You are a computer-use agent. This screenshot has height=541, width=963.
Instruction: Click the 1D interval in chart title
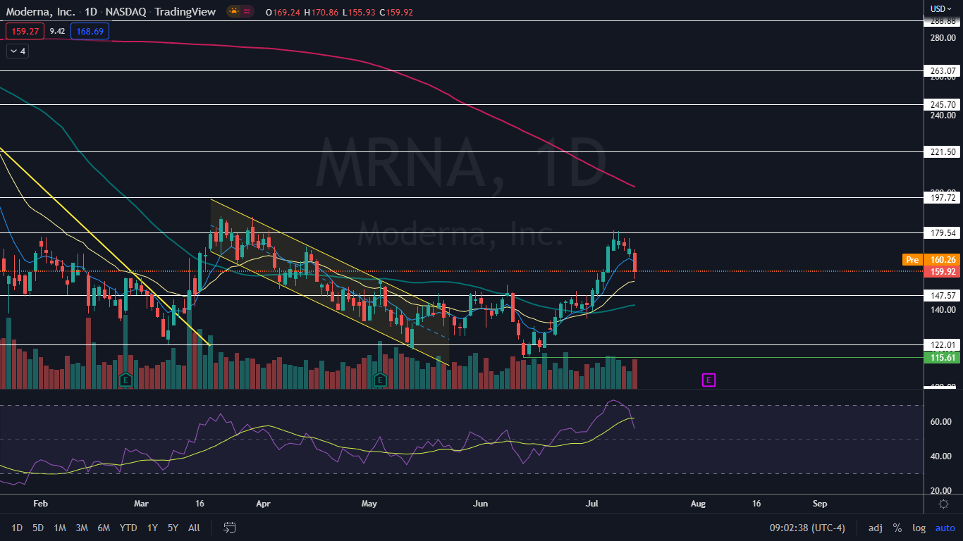click(90, 12)
